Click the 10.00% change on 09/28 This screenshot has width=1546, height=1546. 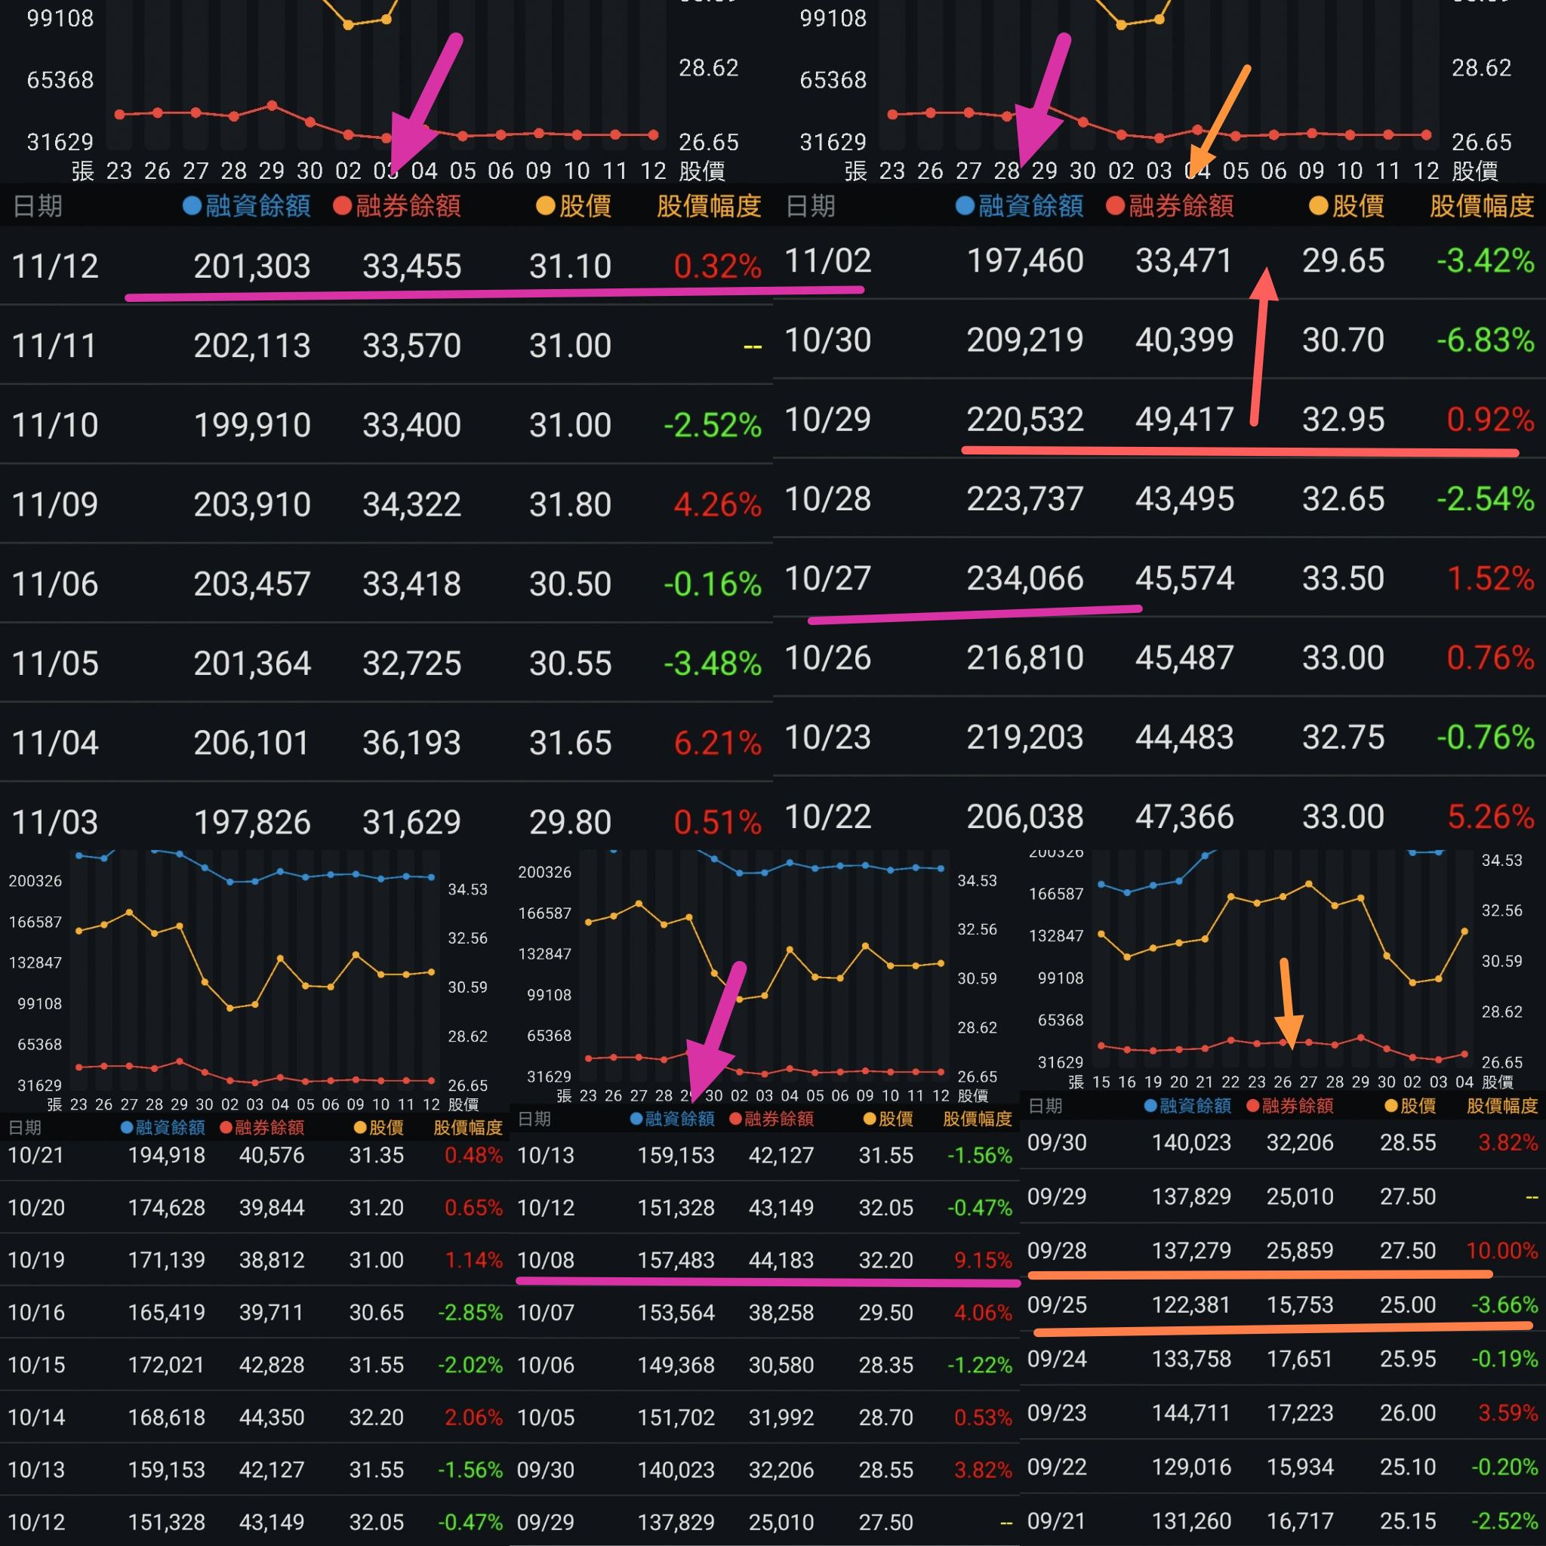click(1501, 1251)
